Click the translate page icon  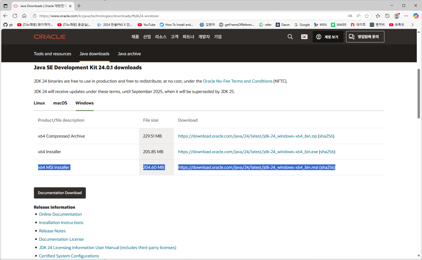[x=350, y=16]
